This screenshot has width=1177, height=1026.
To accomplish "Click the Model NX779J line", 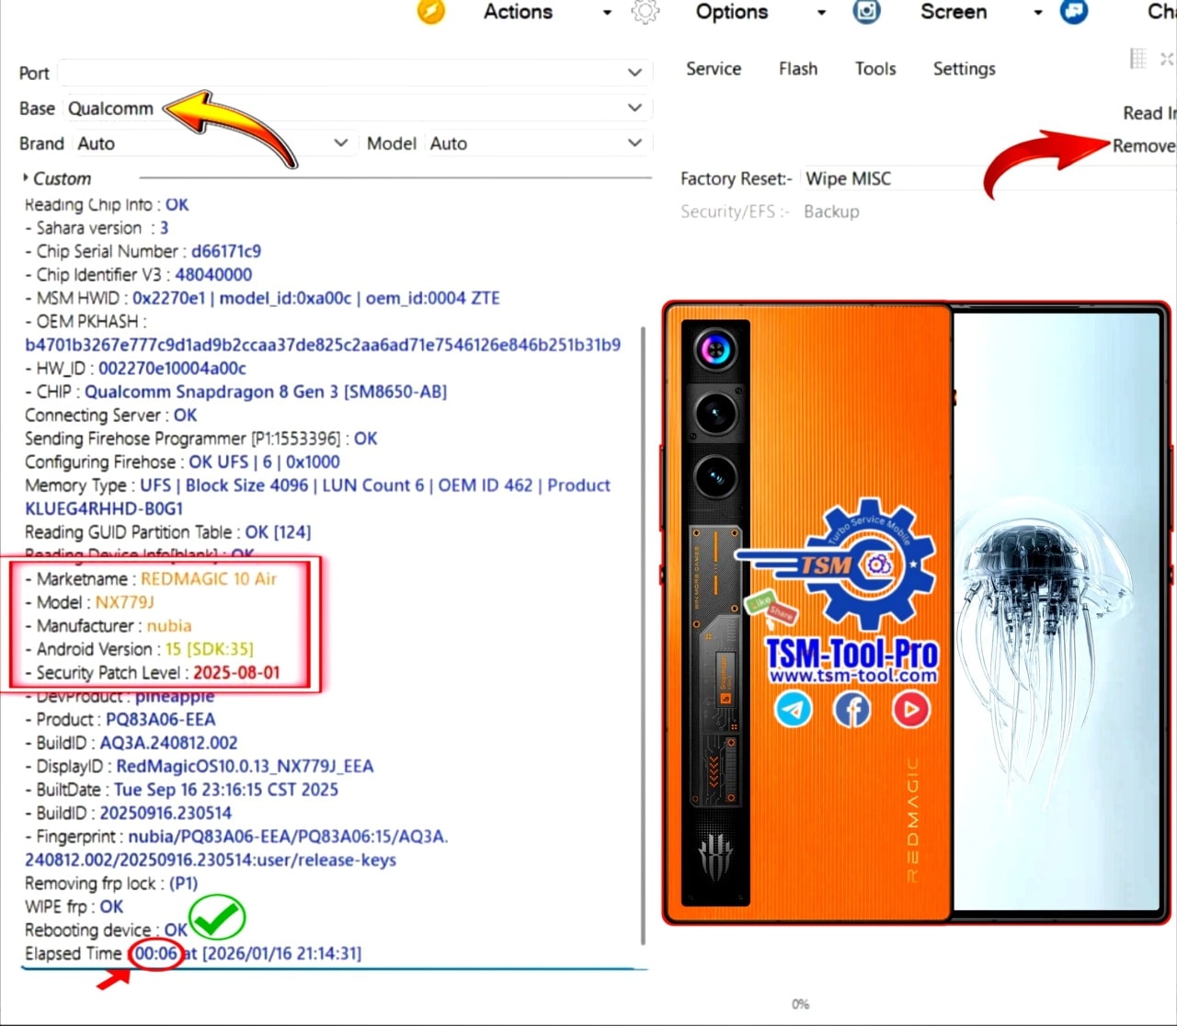I will (x=89, y=602).
